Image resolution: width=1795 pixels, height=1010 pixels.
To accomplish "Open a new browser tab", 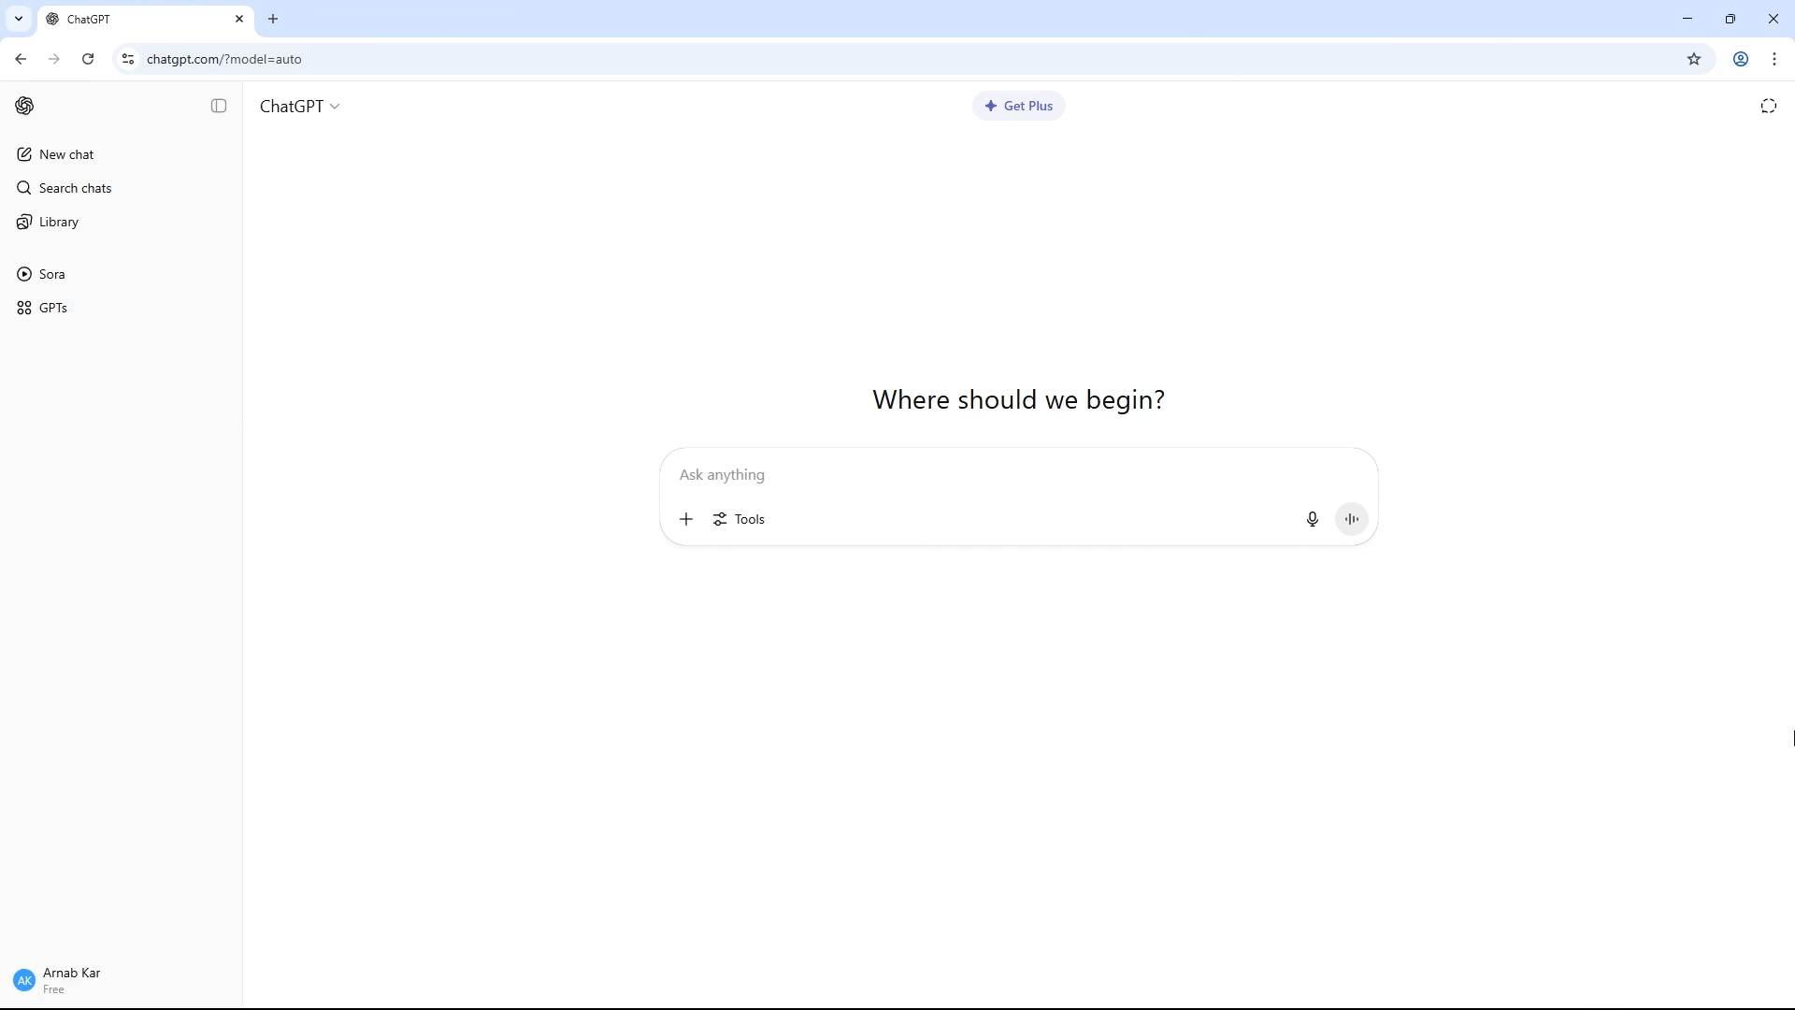I will coord(273,19).
